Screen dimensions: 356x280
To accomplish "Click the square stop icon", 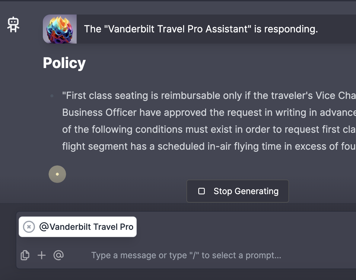I will 202,191.
